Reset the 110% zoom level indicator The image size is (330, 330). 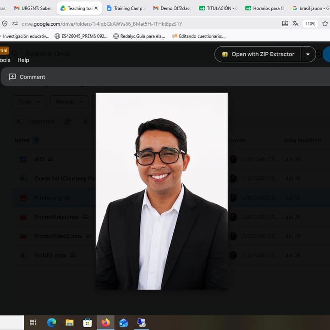coord(310,23)
